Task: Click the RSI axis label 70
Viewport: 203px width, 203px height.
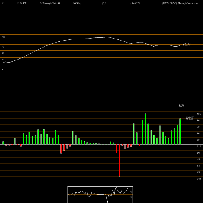Action: coord(3,47)
